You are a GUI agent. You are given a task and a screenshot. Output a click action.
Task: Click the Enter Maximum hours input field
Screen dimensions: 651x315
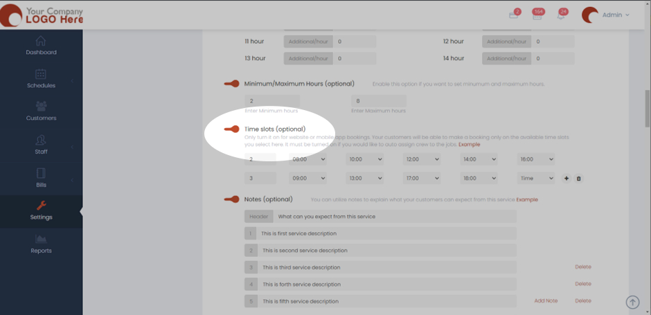tap(378, 101)
